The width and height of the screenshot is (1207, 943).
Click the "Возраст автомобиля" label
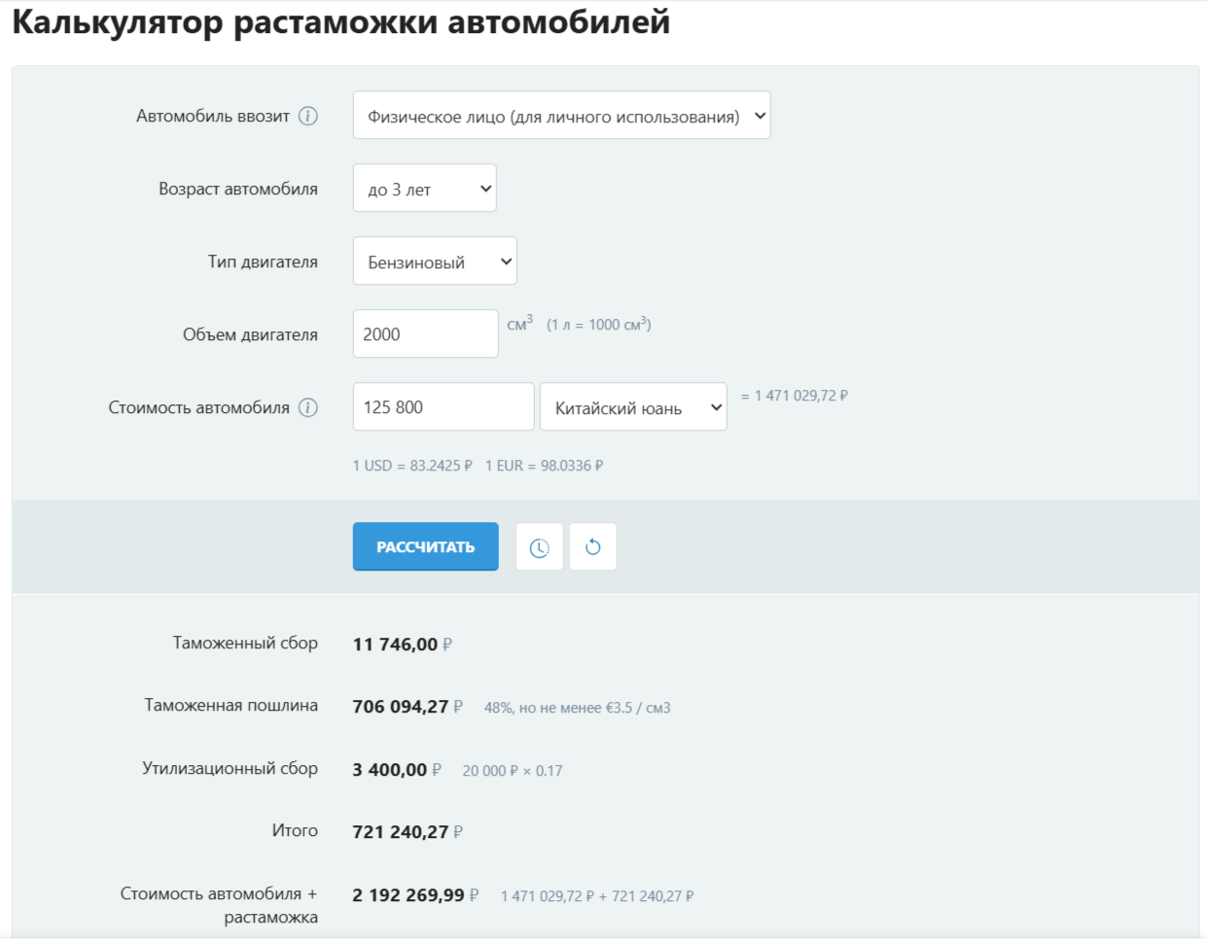[238, 189]
